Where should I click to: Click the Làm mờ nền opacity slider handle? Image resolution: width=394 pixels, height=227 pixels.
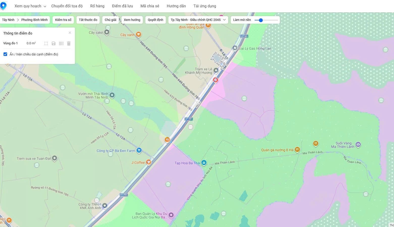261,20
